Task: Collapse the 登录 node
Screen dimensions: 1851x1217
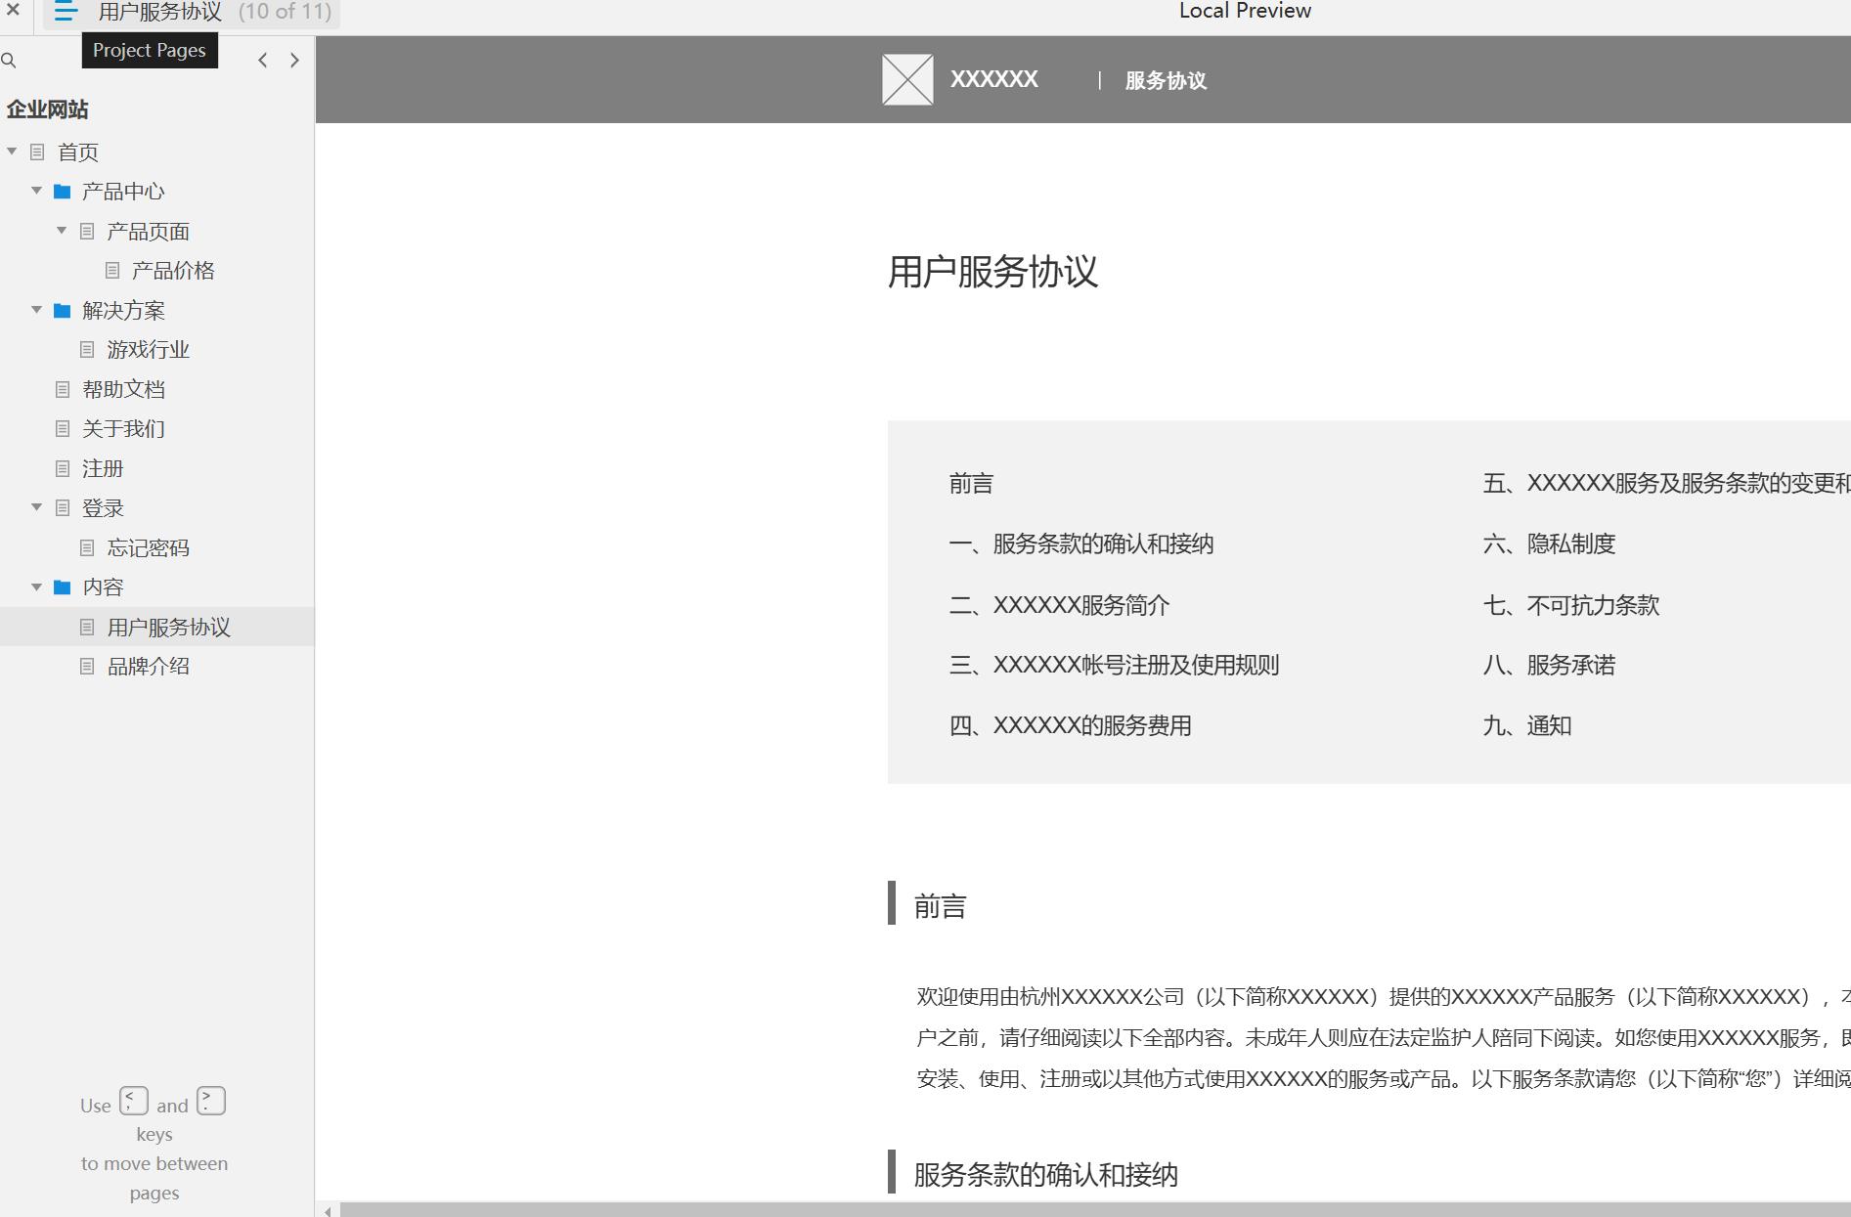Action: pyautogui.click(x=36, y=506)
